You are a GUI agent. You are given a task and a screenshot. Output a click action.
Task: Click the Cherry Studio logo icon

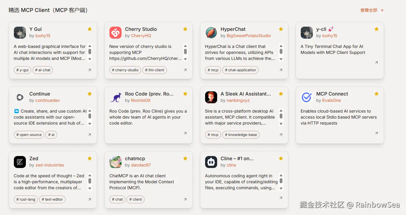115,33
